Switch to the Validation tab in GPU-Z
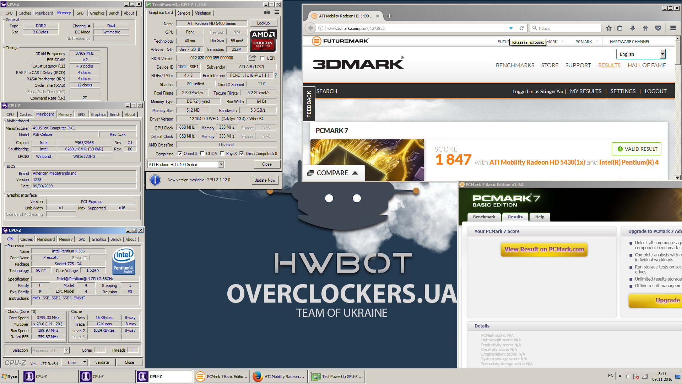 (203, 13)
